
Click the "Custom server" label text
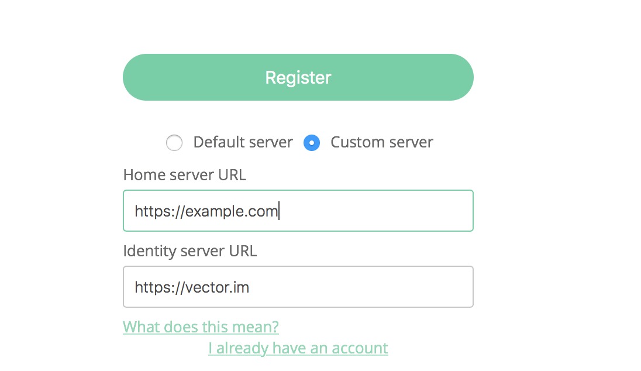point(381,142)
